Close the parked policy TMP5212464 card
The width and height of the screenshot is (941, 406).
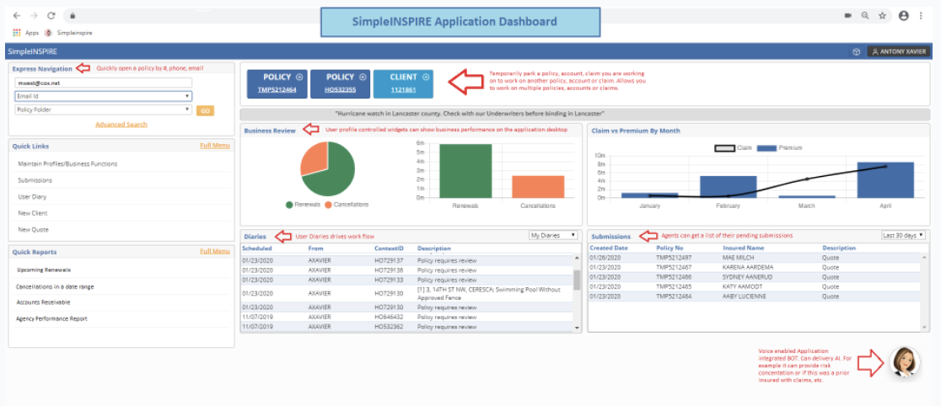point(299,77)
